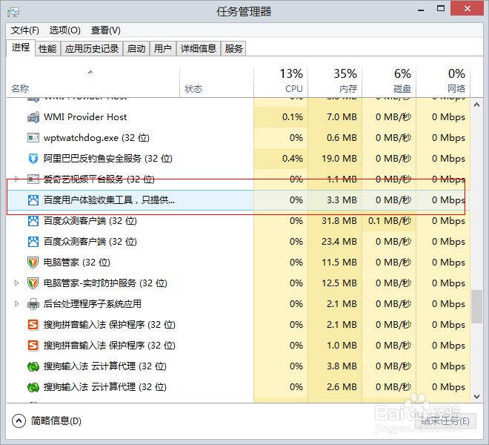Switch to the 服务 tab
This screenshot has height=445, width=489.
click(x=233, y=49)
